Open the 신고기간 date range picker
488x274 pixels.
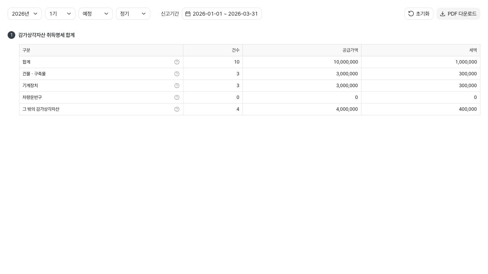[x=222, y=14]
